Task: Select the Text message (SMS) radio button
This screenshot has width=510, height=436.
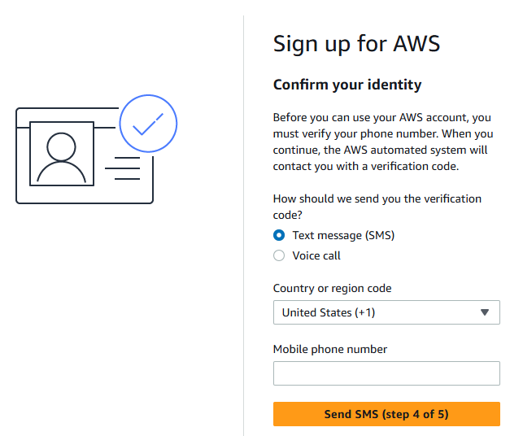Action: [x=279, y=235]
